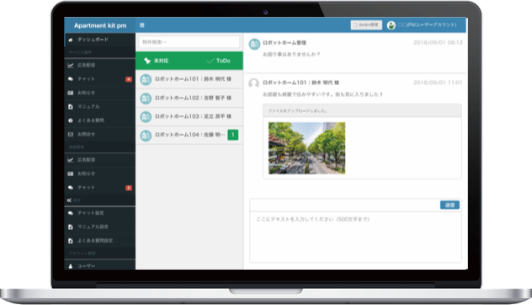Click the ファイルをアップロードしました。 caption

(x=297, y=110)
